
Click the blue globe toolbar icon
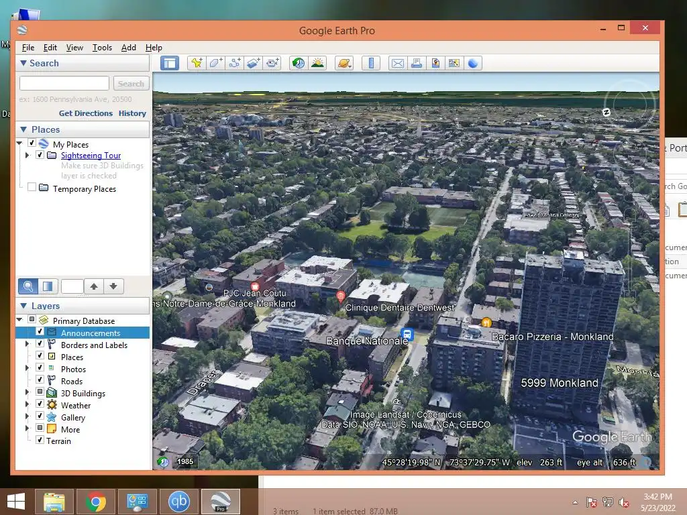[473, 63]
